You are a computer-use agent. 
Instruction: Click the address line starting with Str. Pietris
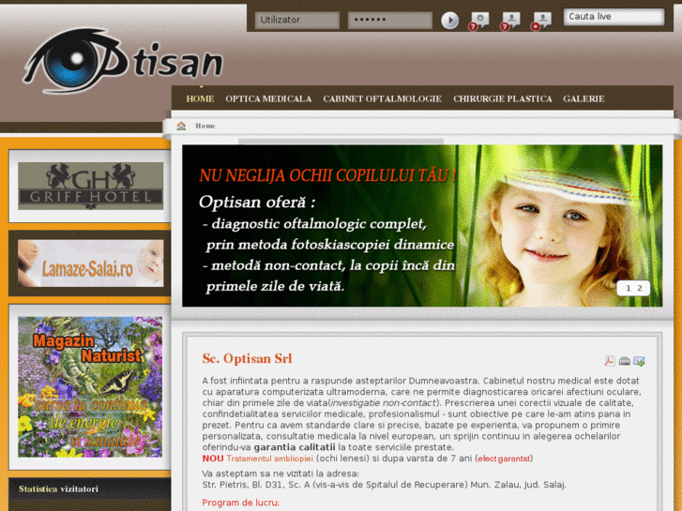pyautogui.click(x=384, y=485)
